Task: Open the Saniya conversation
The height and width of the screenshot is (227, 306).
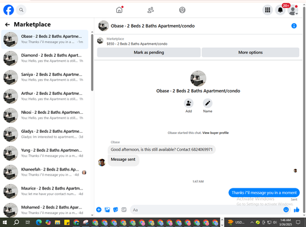Action: click(45, 77)
